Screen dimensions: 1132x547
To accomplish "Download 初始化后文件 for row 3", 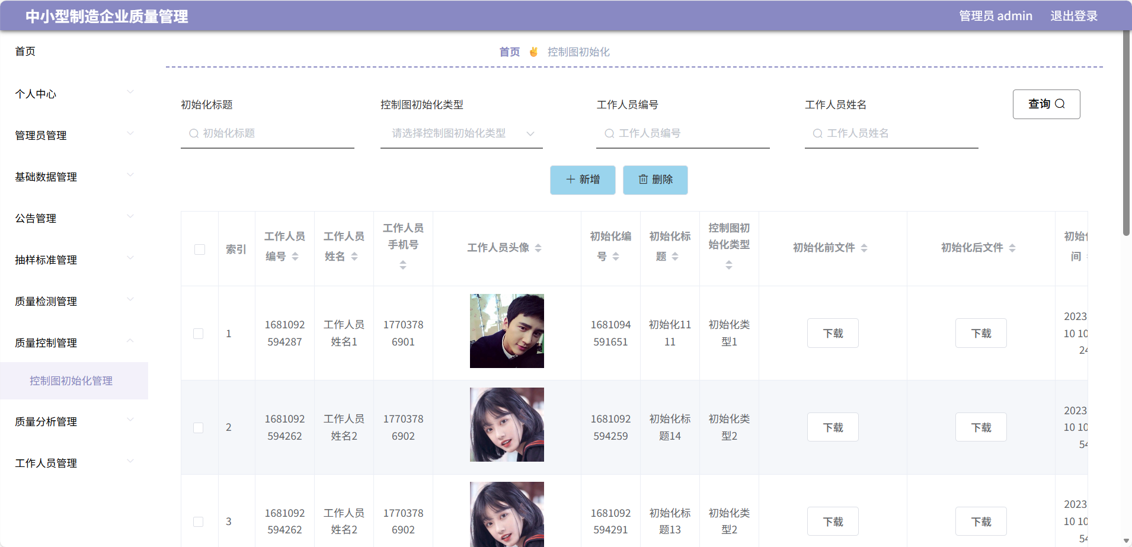I will (x=981, y=522).
